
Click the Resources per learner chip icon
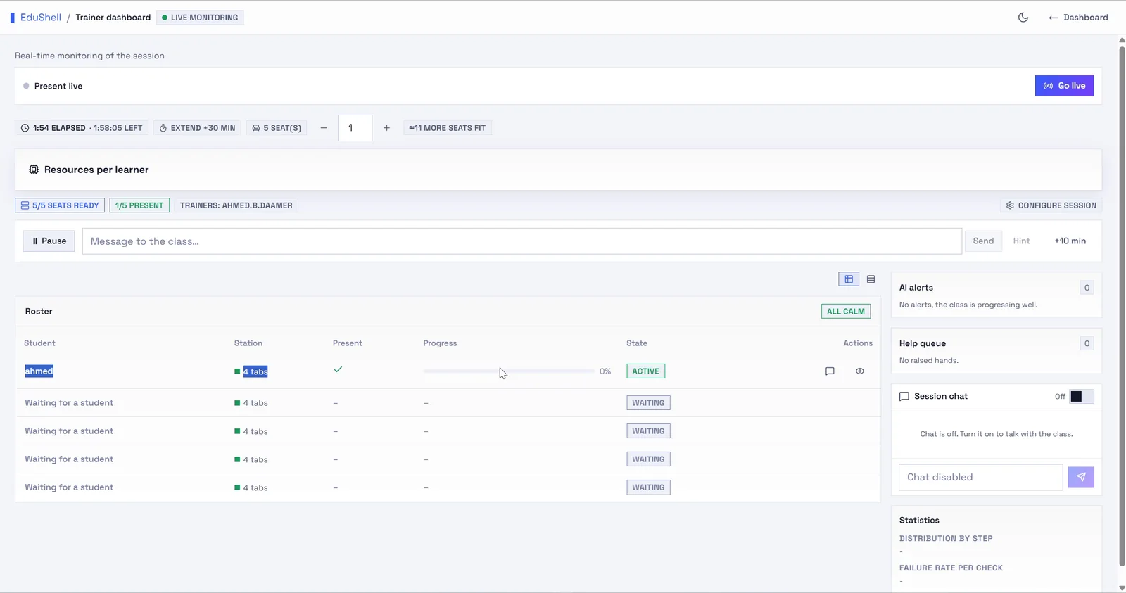[x=34, y=170]
